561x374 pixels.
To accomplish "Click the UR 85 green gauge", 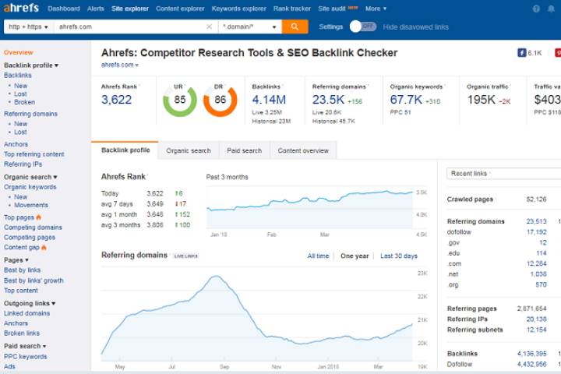I will (x=180, y=101).
